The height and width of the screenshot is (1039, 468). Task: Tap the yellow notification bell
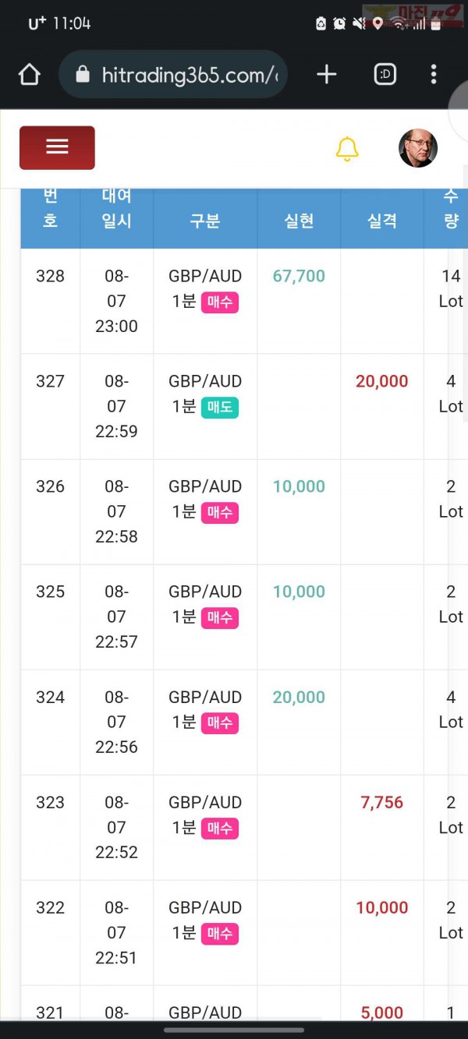click(347, 148)
